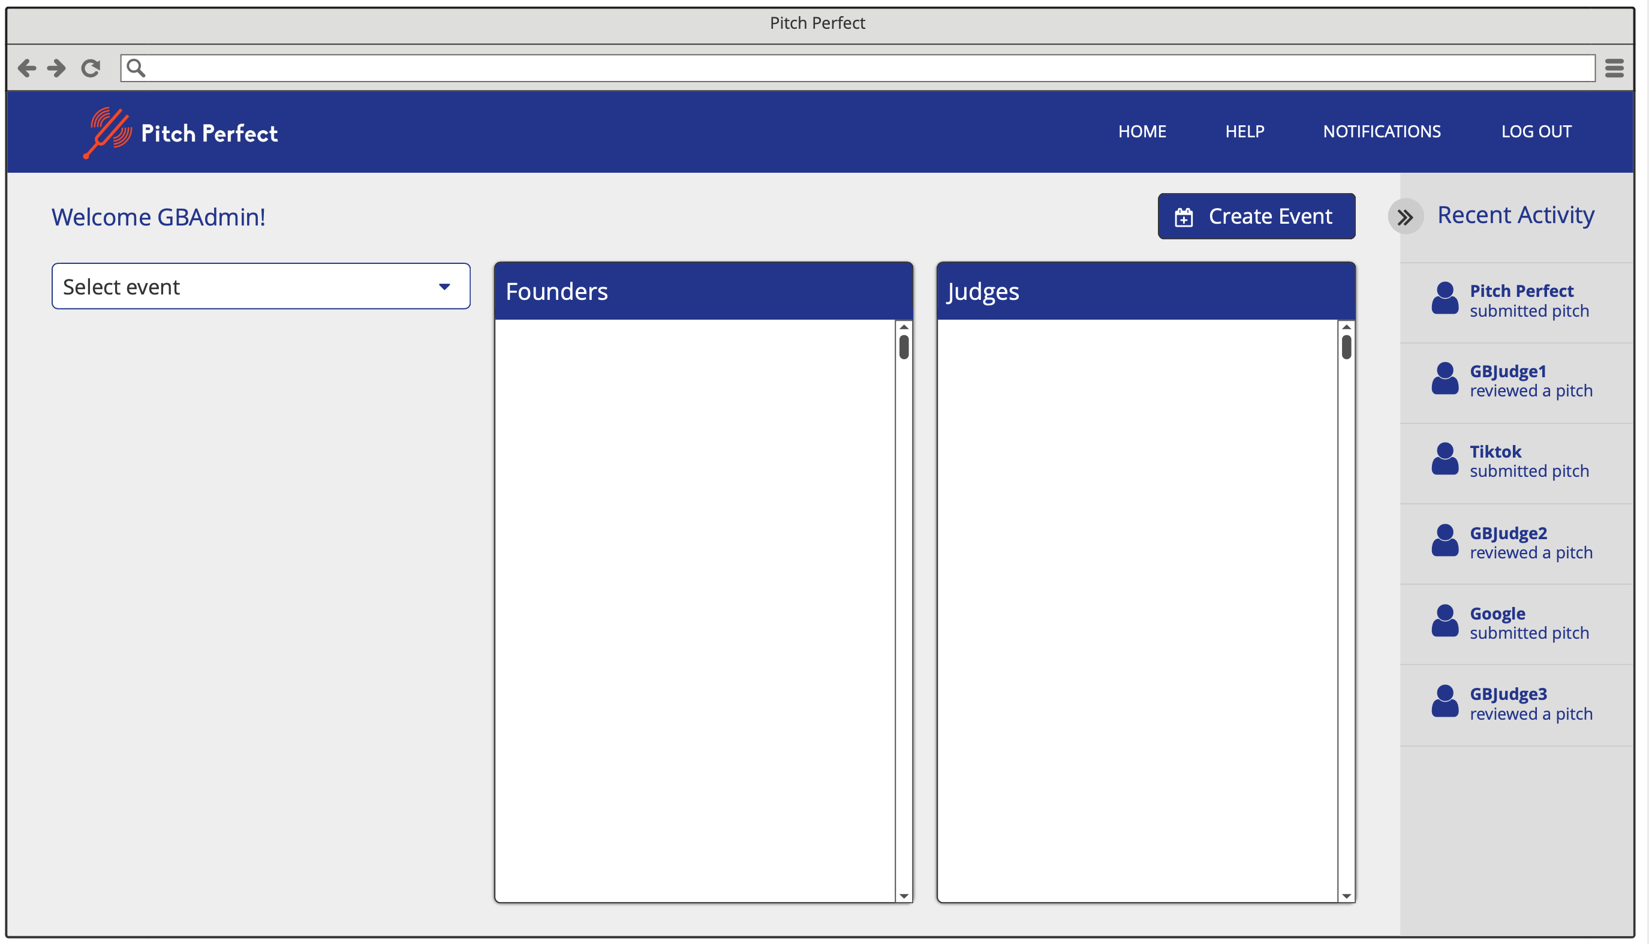
Task: Click the Tiktok activity user icon
Action: [x=1445, y=459]
